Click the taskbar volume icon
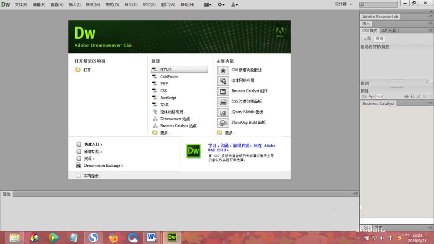Image resolution: width=434 pixels, height=244 pixels. click(382, 238)
